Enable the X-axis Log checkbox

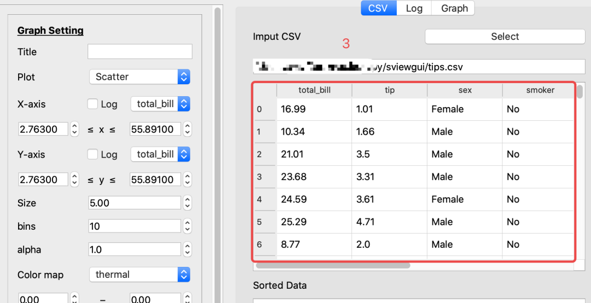92,104
